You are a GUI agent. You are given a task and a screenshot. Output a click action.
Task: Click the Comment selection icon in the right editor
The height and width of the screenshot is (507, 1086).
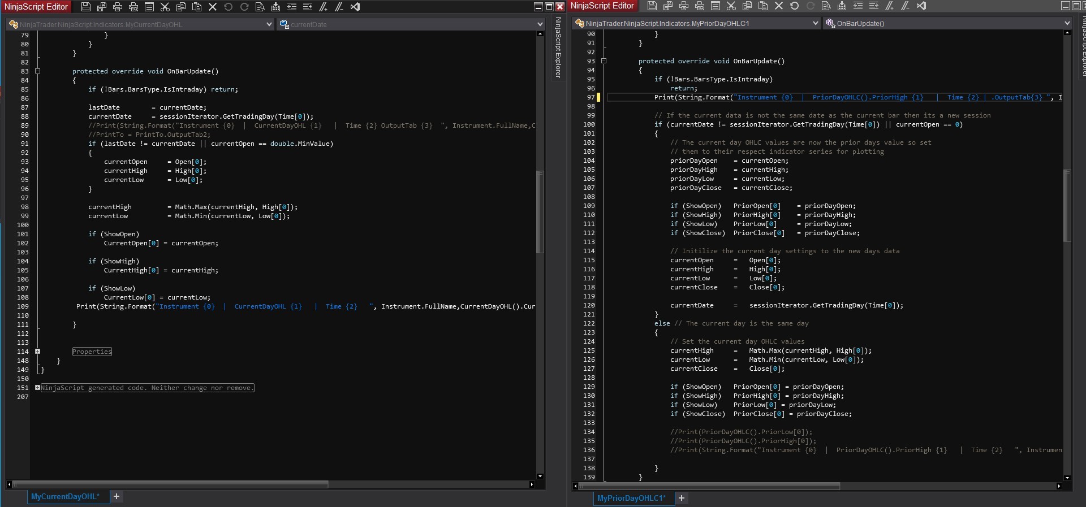tap(890, 6)
